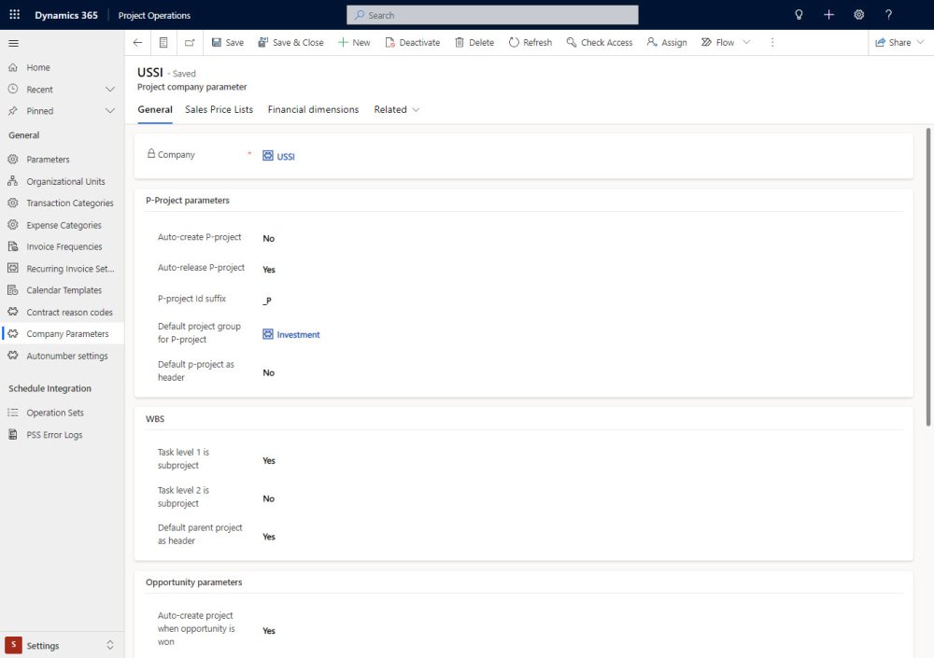
Task: Click the top Search box
Action: pyautogui.click(x=492, y=15)
